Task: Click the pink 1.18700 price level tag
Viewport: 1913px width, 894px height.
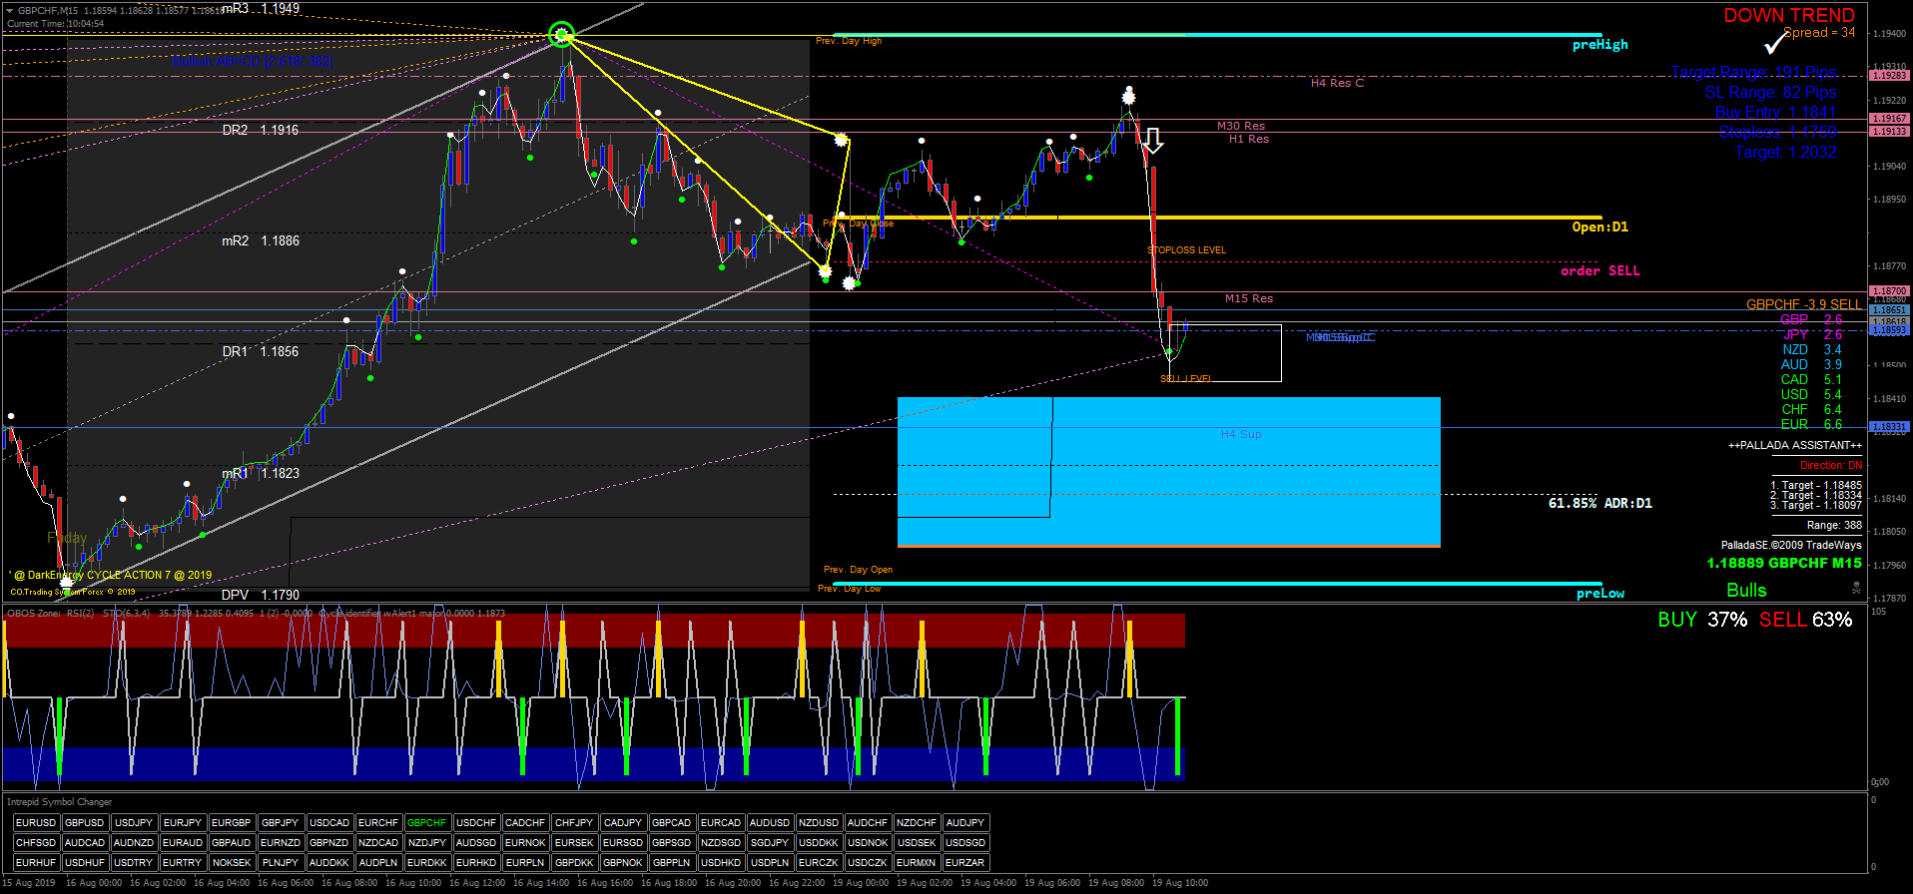Action: [1888, 291]
